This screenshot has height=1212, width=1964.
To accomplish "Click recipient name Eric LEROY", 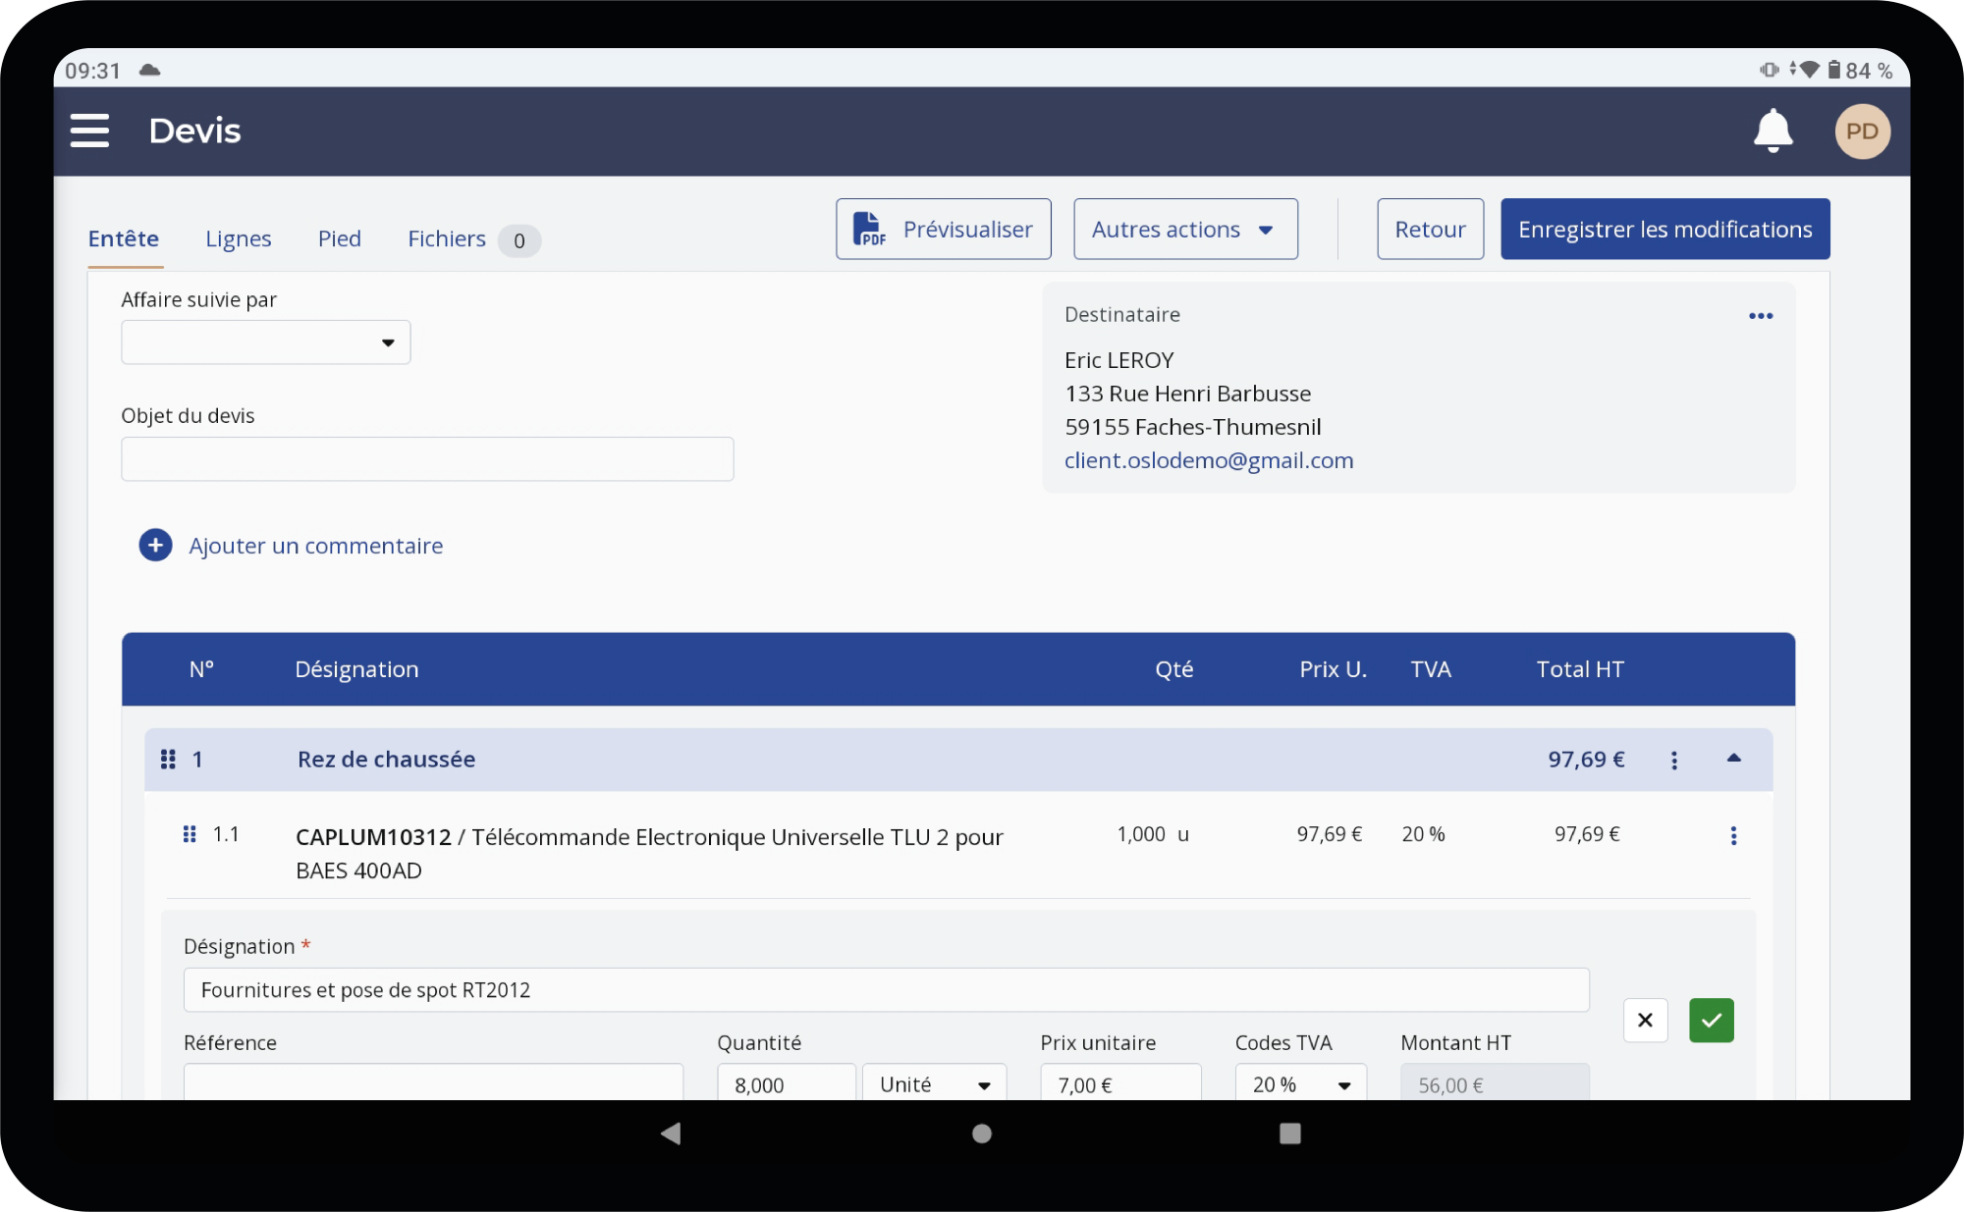I will (1119, 360).
